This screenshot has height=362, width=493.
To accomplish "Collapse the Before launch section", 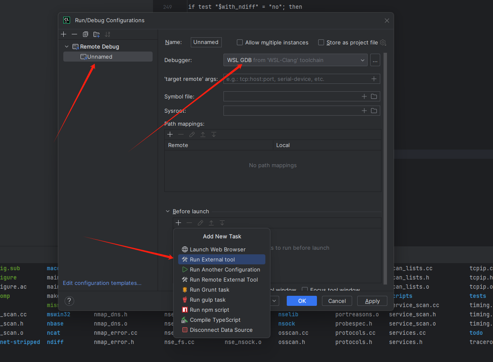I will click(168, 212).
